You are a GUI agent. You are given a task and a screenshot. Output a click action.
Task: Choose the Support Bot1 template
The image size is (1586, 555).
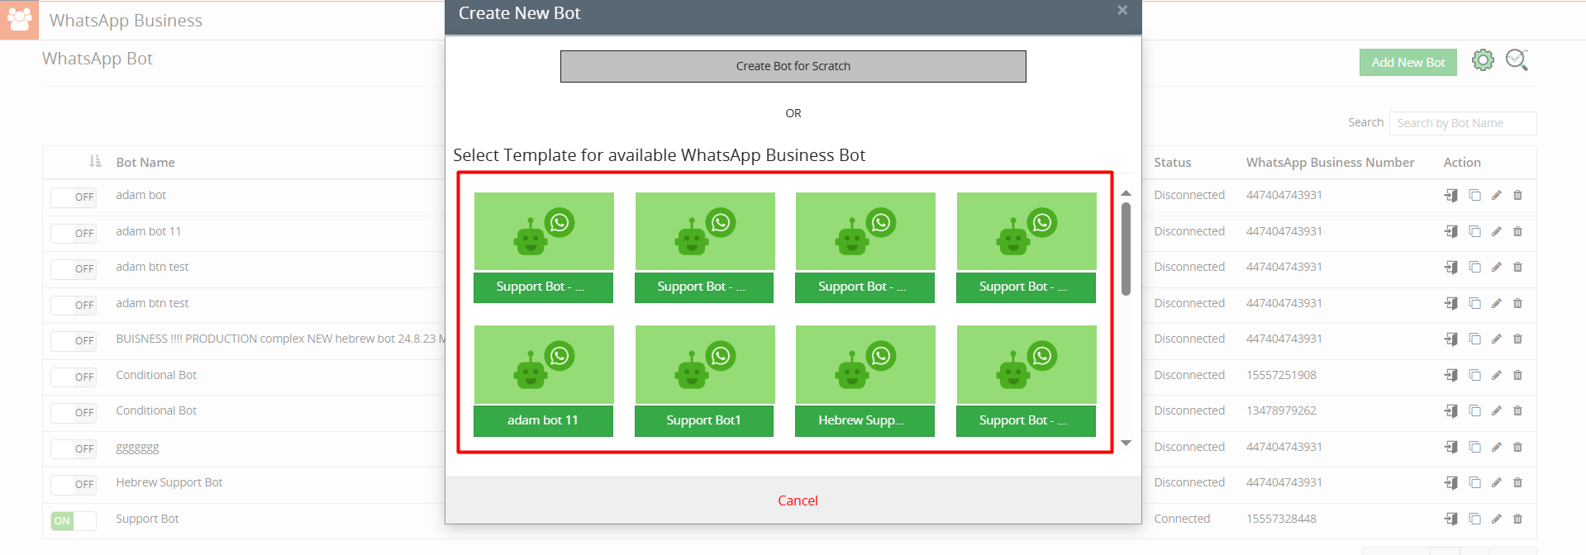(705, 381)
